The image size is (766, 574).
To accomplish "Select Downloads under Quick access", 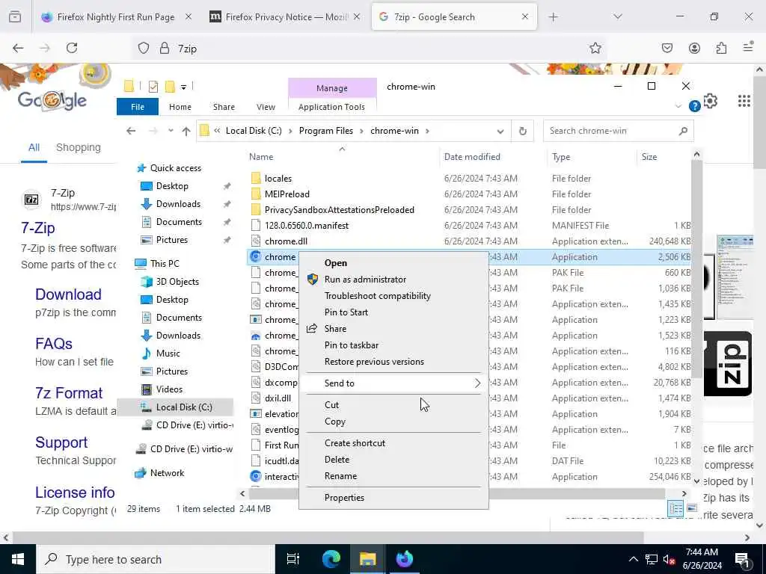I will 178,204.
